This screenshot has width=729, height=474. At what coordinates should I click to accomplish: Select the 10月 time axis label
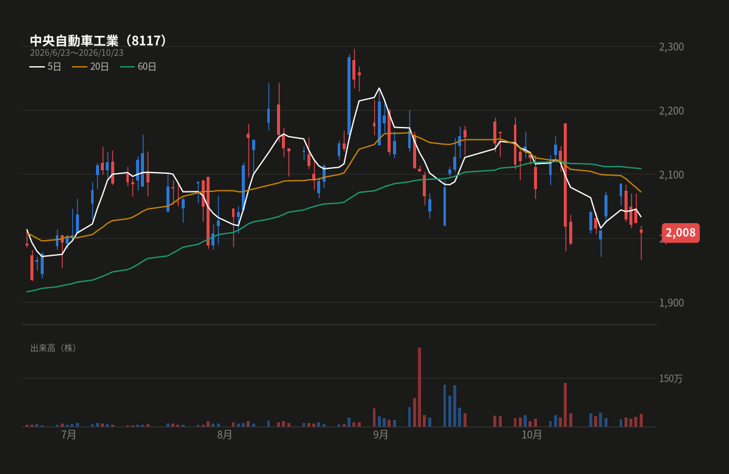532,435
